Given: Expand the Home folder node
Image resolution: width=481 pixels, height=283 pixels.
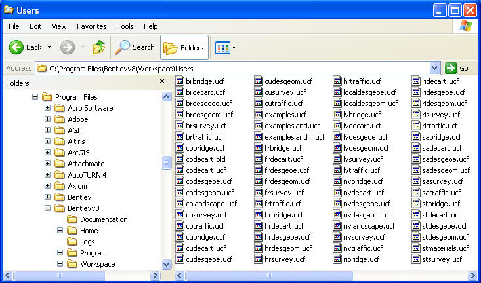Looking at the screenshot, I should (x=60, y=231).
